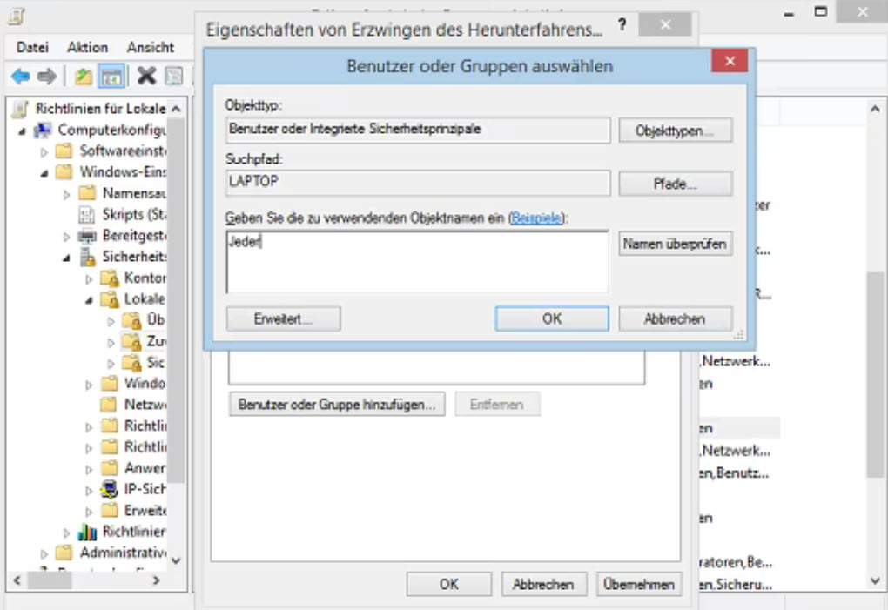The height and width of the screenshot is (610, 888).
Task: Click the up-one-level folder icon
Action: pos(84,77)
